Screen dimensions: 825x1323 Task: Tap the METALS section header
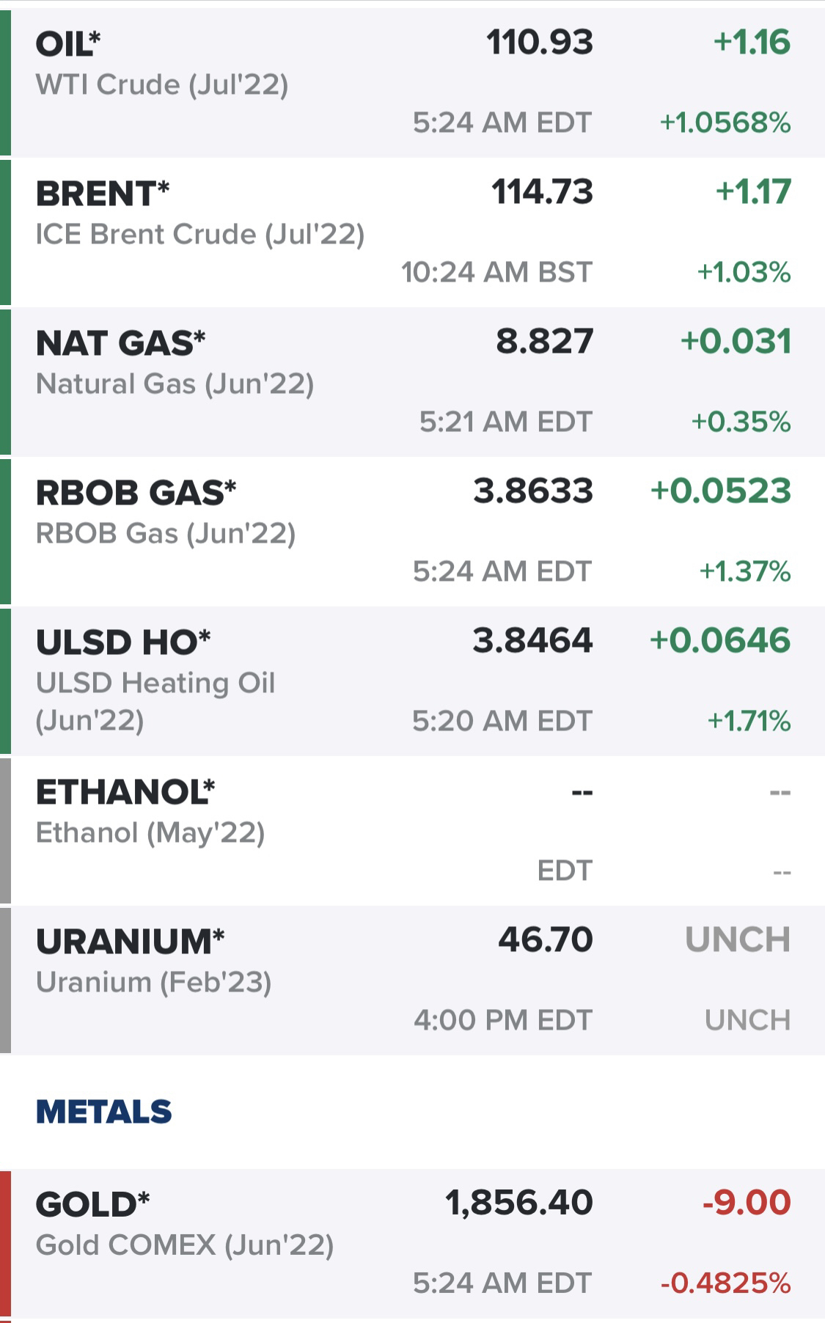(103, 1112)
